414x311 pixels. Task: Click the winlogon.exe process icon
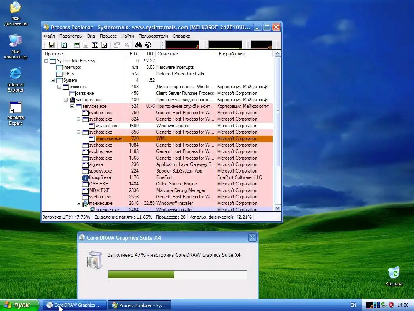72,100
